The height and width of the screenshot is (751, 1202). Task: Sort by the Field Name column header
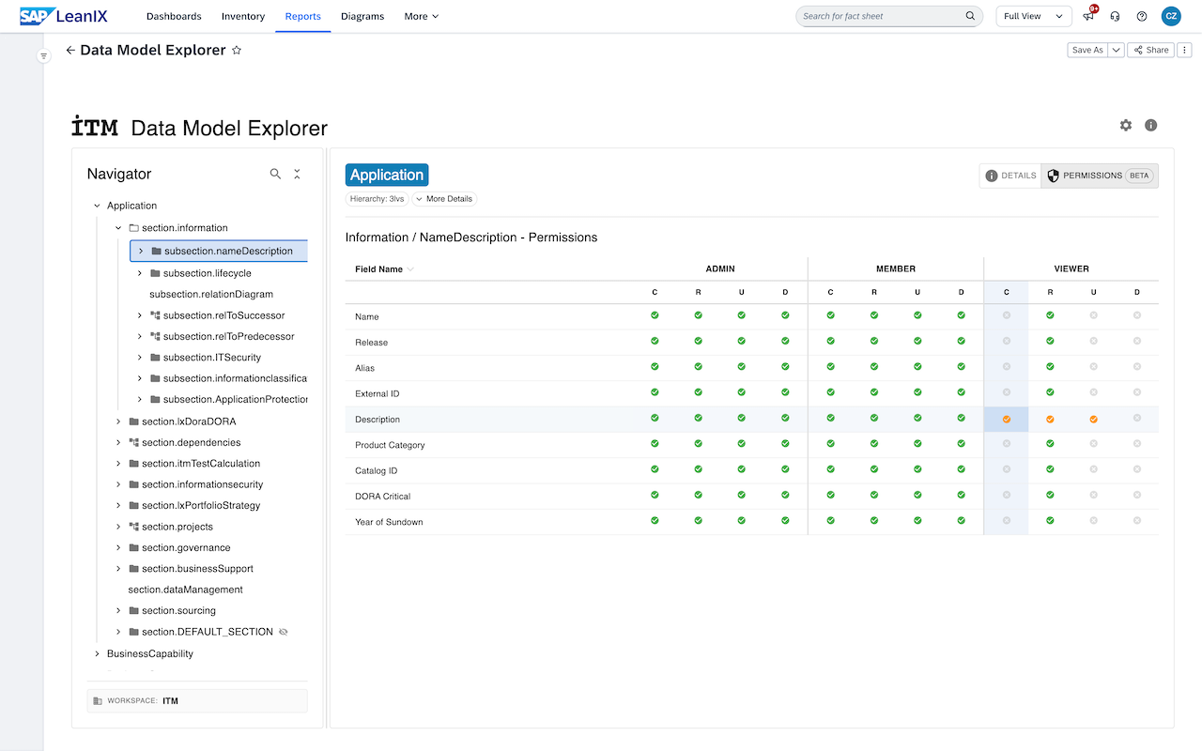(384, 269)
